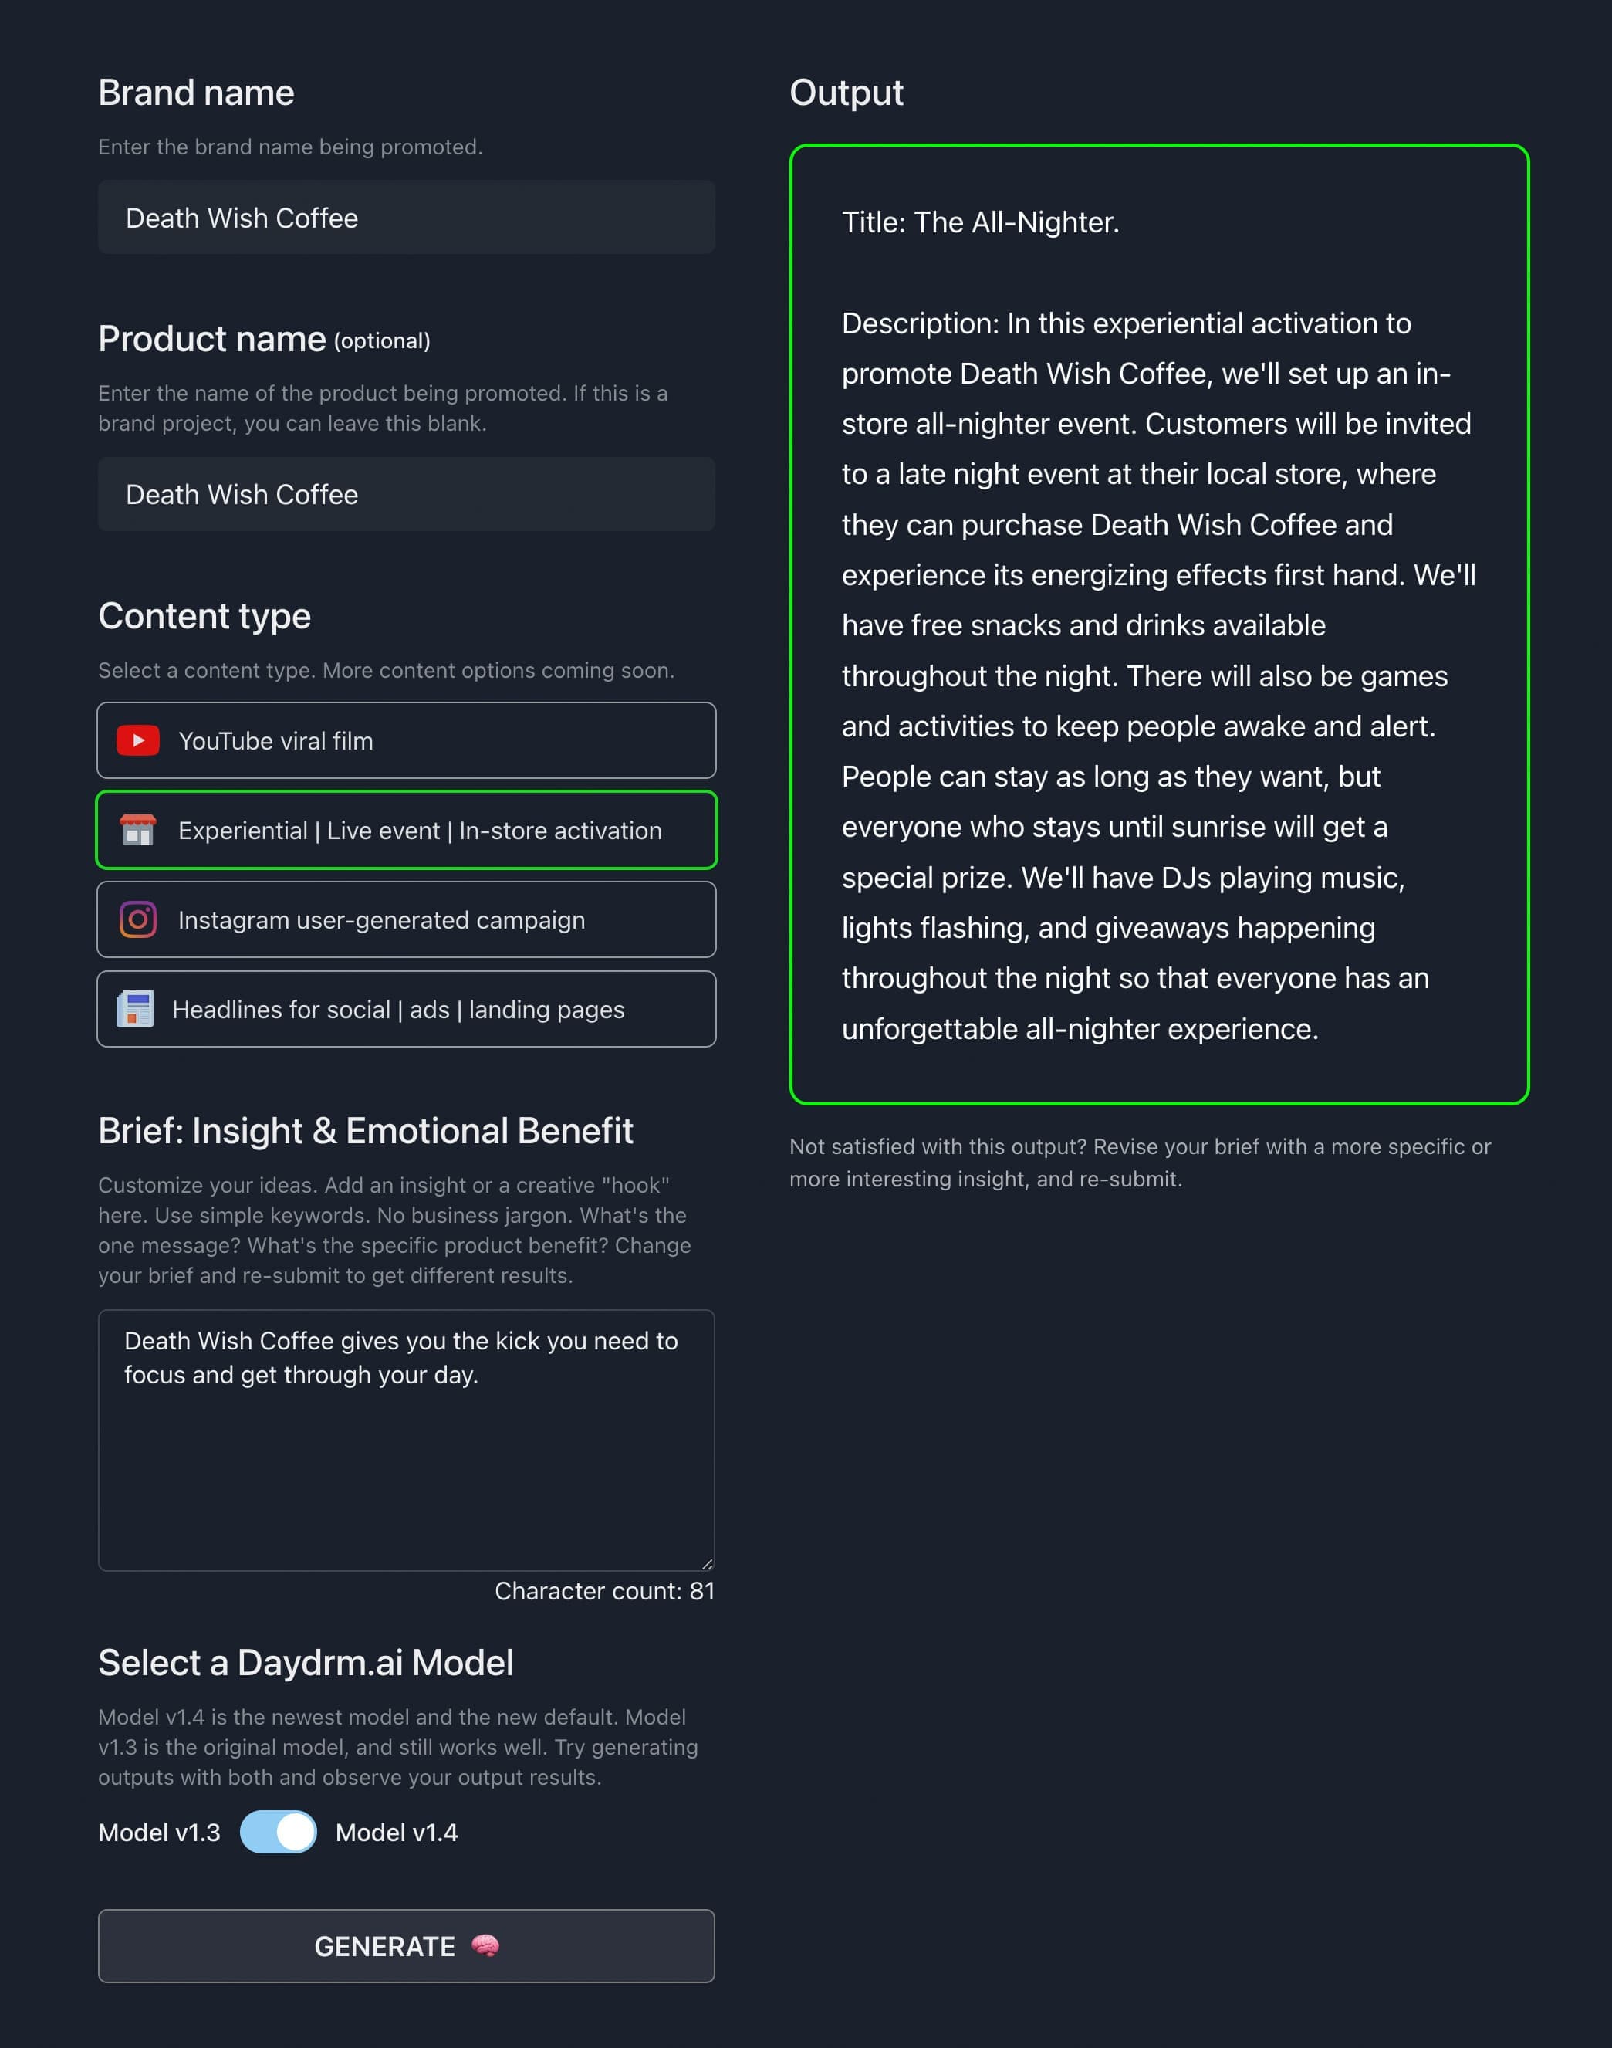The width and height of the screenshot is (1612, 2048).
Task: Click the Character count label
Action: click(x=603, y=1591)
